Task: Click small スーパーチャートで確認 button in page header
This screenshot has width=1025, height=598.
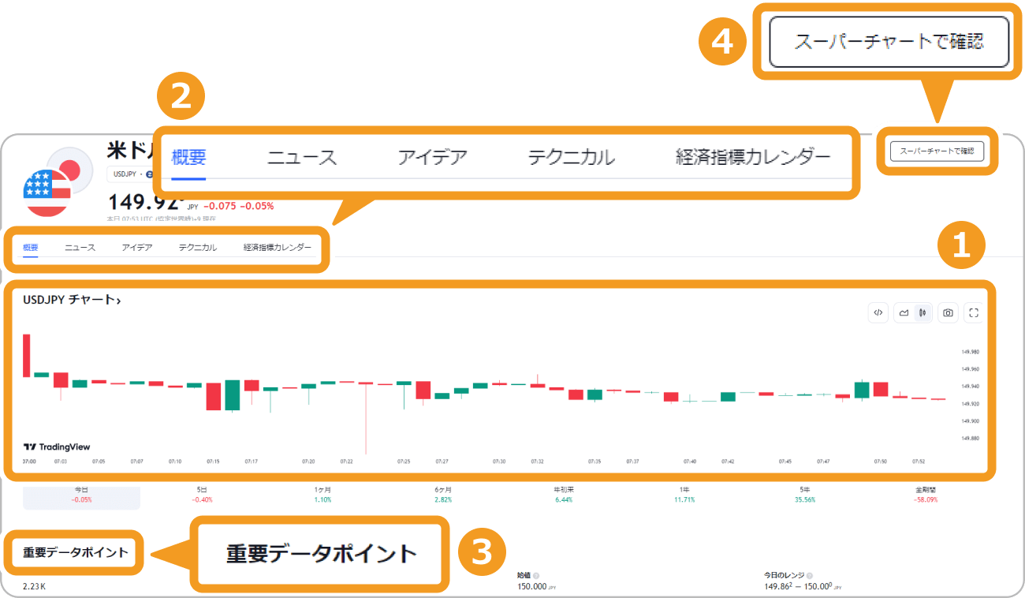Action: click(x=937, y=151)
